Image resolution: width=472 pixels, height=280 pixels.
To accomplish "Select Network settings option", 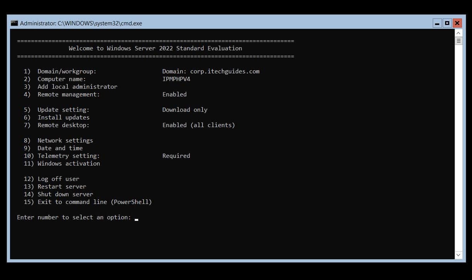I will tap(65, 140).
